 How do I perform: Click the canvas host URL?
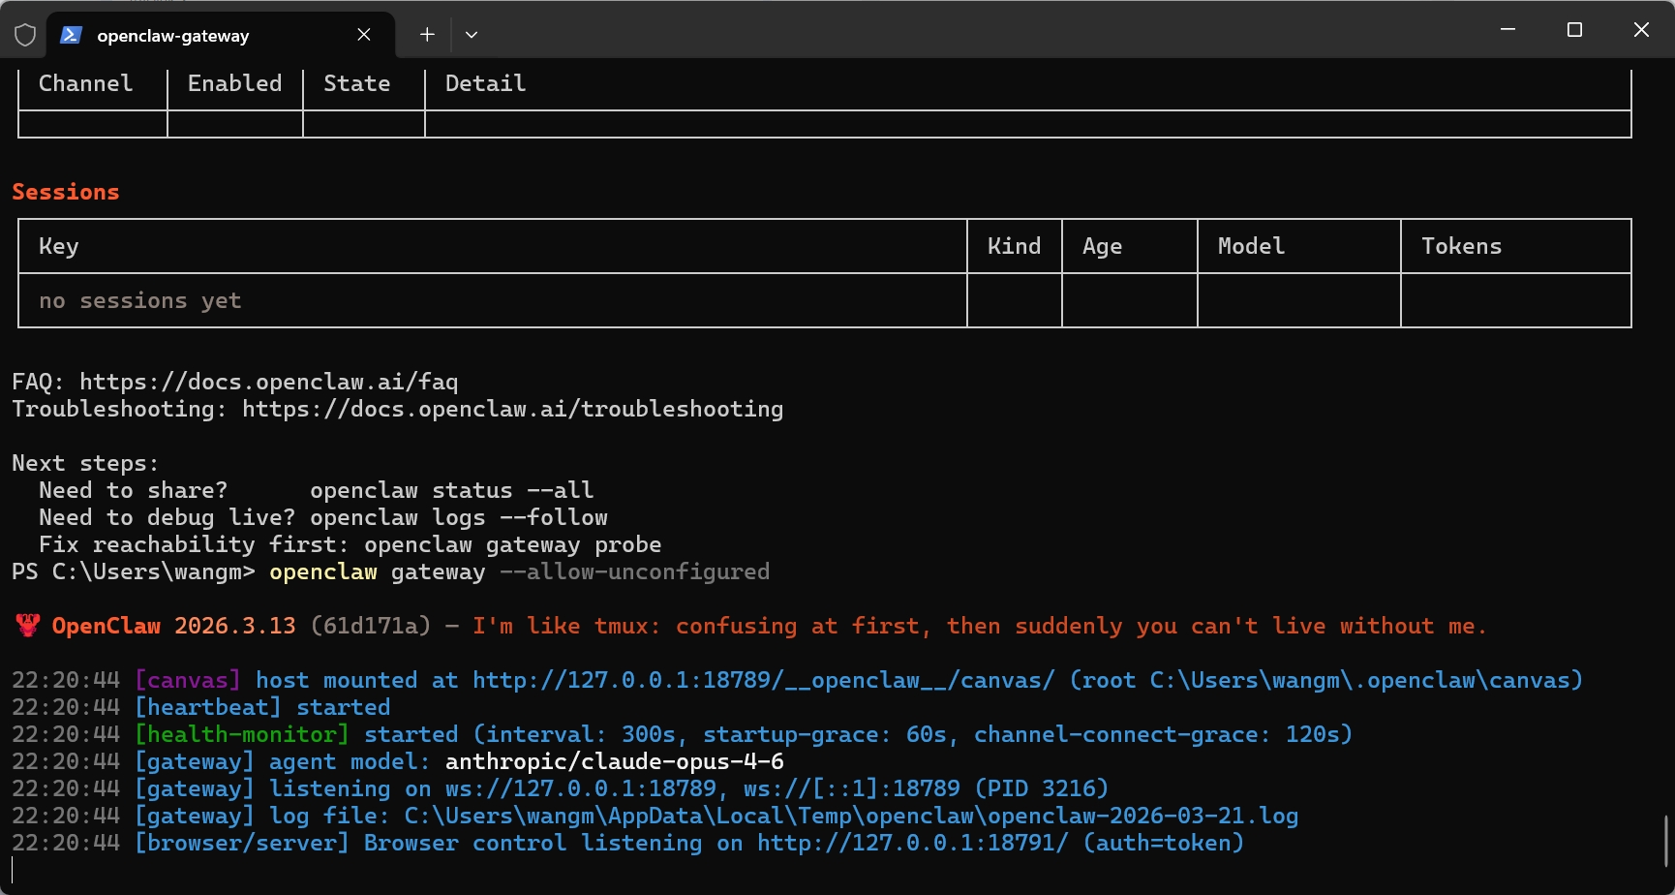[x=762, y=680]
